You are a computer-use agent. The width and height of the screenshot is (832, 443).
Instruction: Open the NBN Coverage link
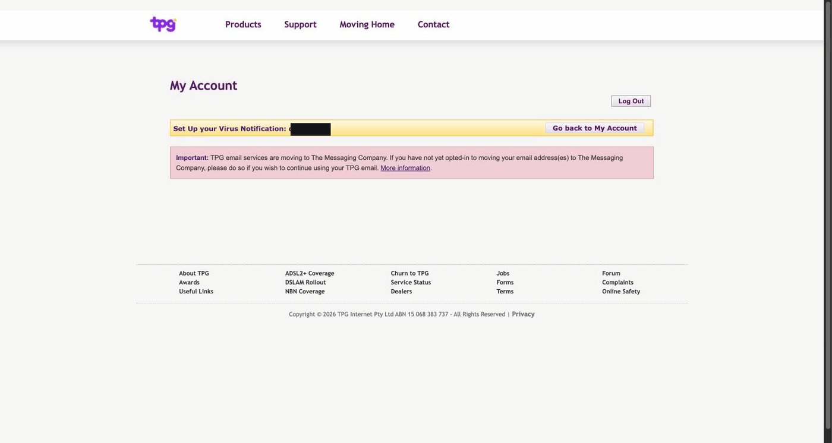pos(305,291)
